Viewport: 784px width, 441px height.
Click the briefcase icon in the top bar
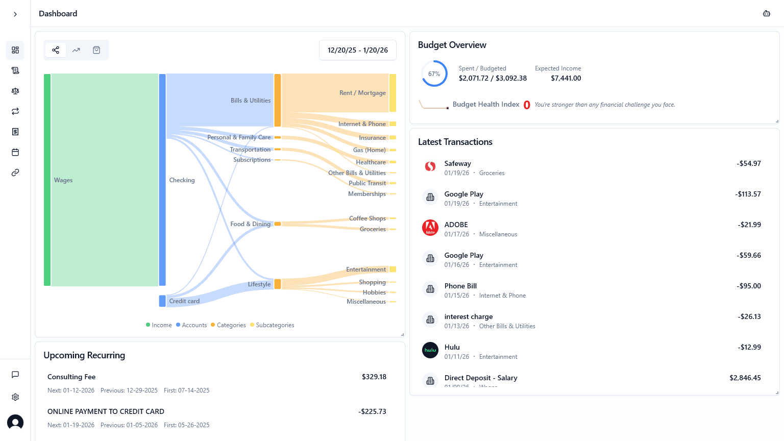pos(767,13)
